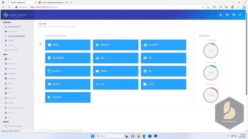Show hidden system tray icons
The height and width of the screenshot is (139, 248).
click(228, 136)
